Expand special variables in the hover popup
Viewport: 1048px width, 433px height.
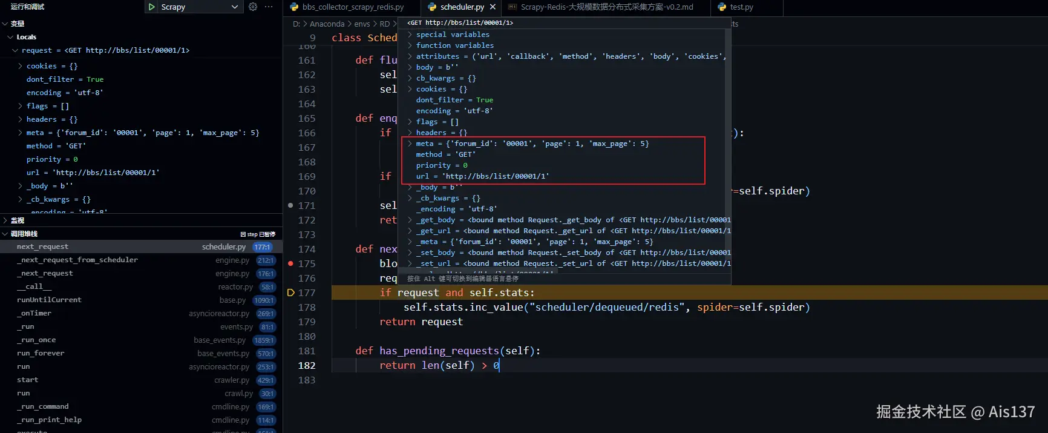410,35
